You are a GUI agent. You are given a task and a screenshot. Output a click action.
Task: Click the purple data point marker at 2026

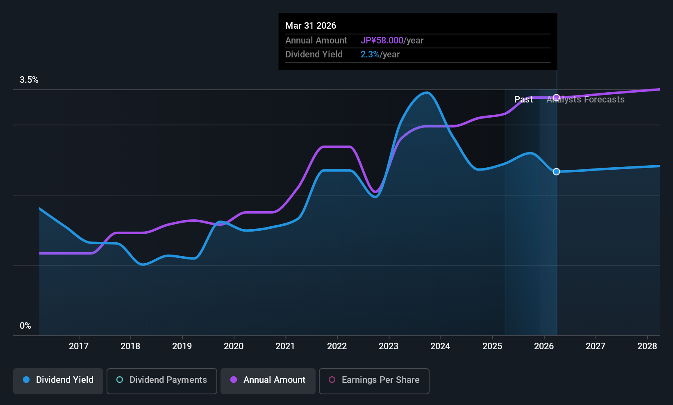point(556,98)
